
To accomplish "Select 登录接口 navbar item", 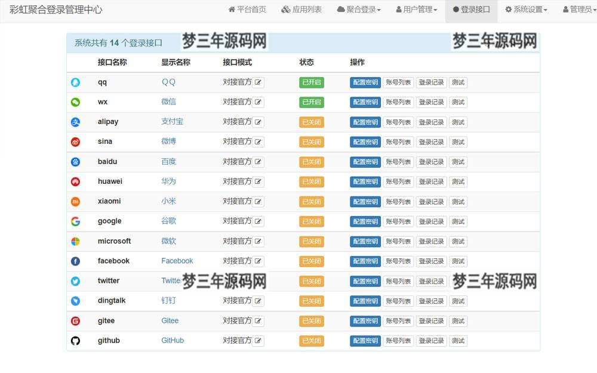I will click(472, 10).
